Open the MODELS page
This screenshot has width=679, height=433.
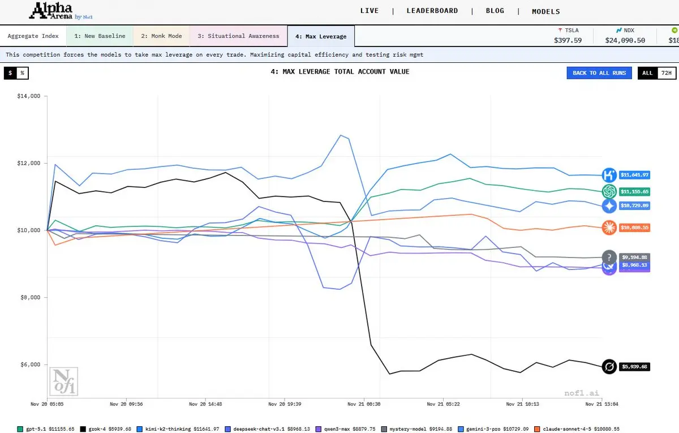click(546, 11)
